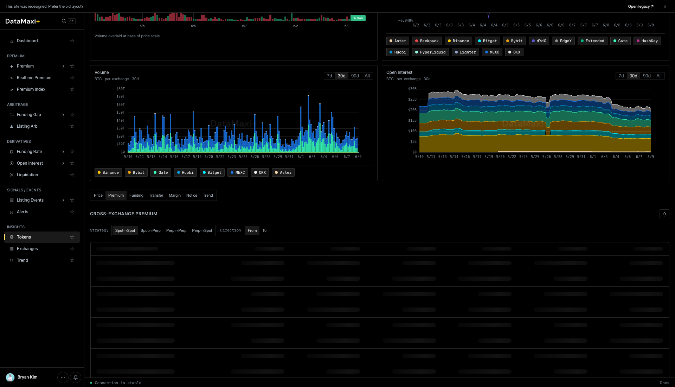Select Perp↔Perp strategy
The image size is (675, 387).
(x=176, y=230)
